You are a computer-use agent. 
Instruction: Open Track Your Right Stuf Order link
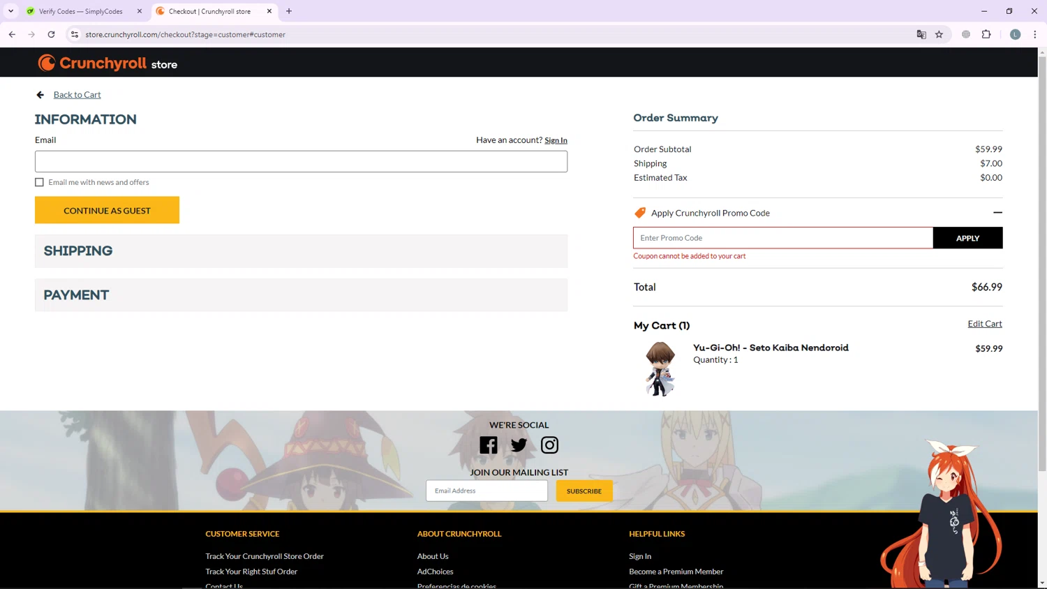click(251, 572)
